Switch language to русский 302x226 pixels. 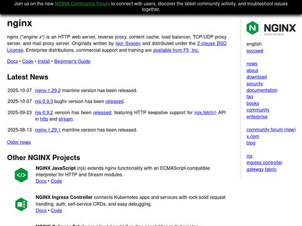[x=255, y=51]
